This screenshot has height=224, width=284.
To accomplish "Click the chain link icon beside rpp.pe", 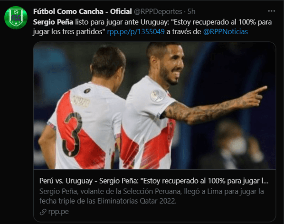I will point(43,212).
